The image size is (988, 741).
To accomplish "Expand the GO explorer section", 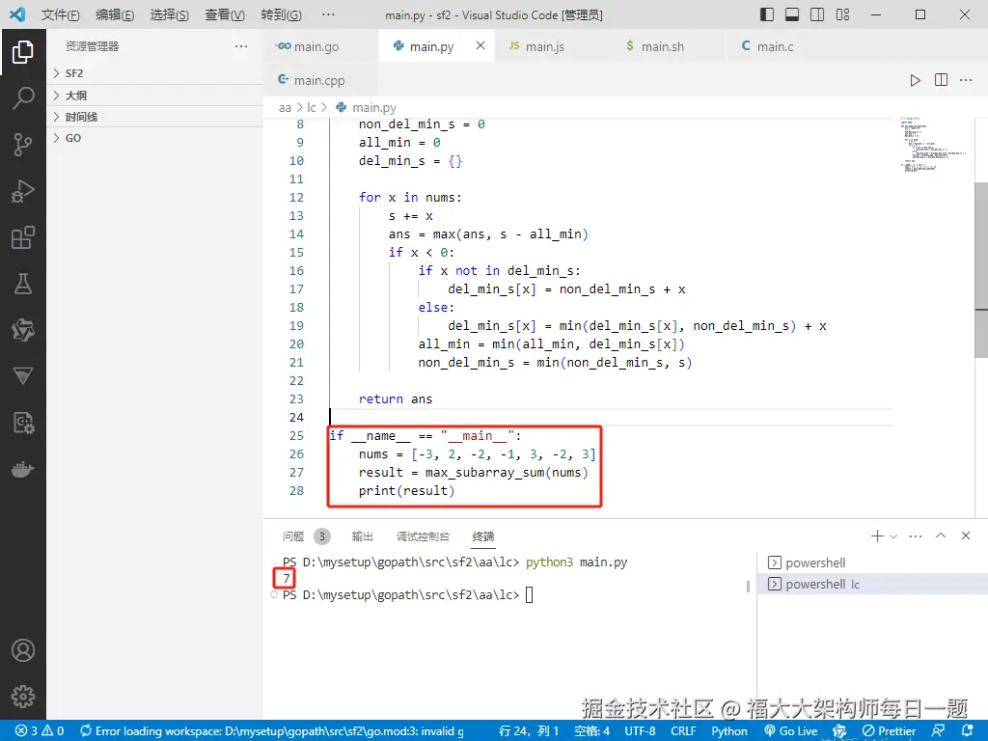I will coord(155,138).
